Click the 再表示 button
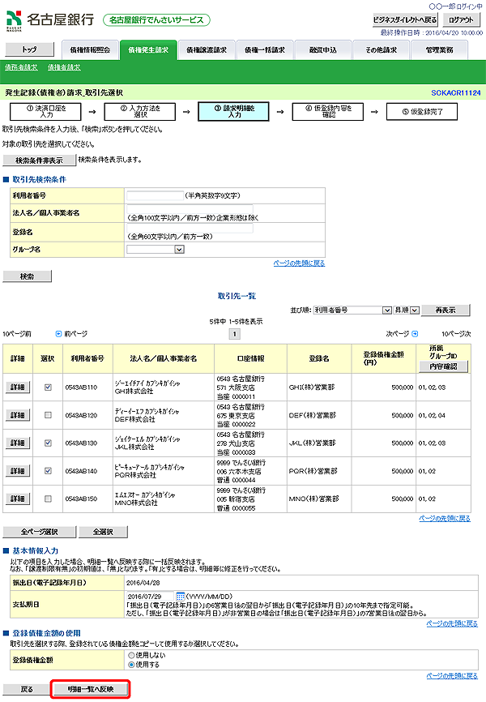The image size is (486, 702). click(446, 310)
